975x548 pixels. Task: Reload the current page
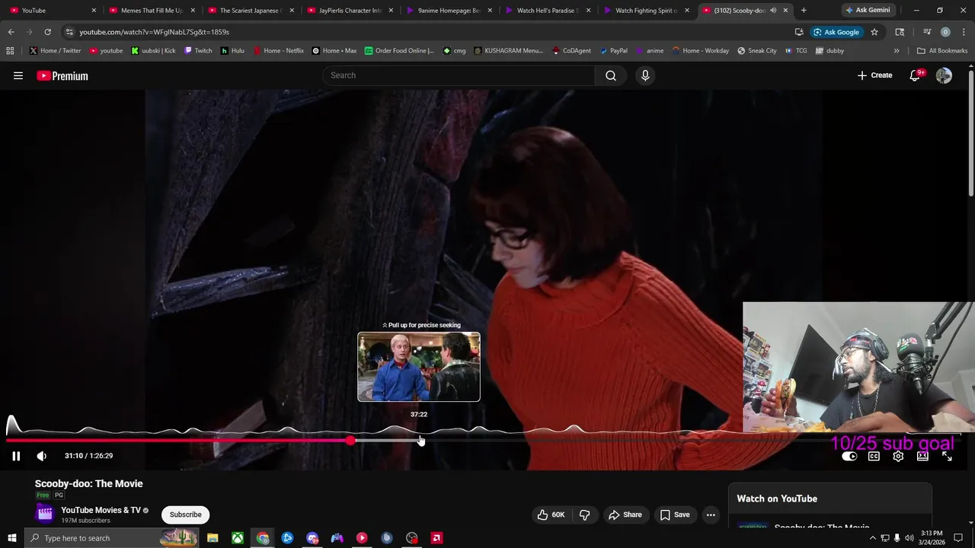[x=47, y=32]
